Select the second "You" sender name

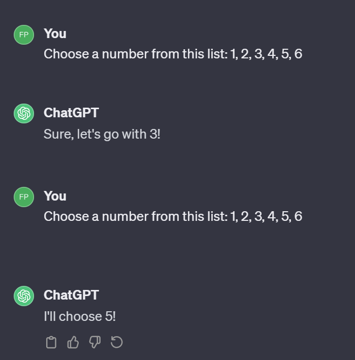(x=55, y=196)
